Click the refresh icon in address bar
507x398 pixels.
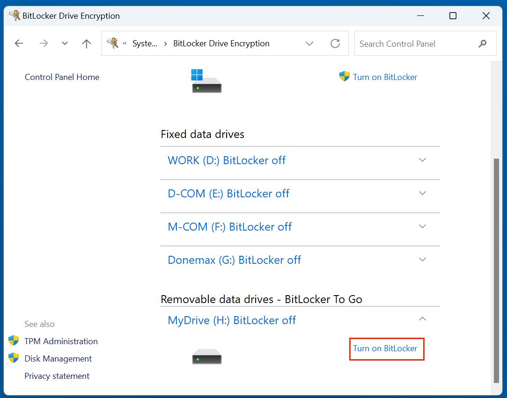tap(335, 43)
